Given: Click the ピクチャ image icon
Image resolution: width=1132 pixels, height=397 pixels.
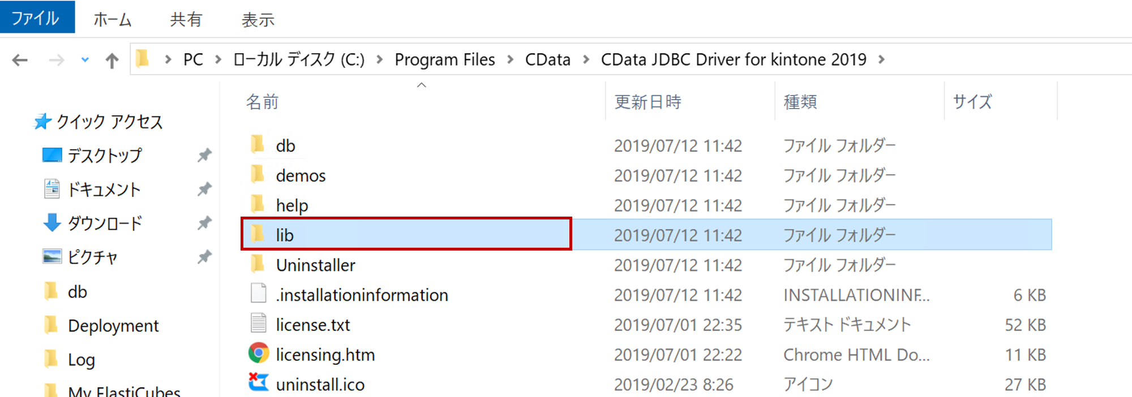Looking at the screenshot, I should point(52,256).
